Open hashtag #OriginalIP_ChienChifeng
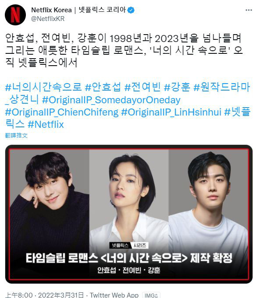The width and height of the screenshot is (260, 298). tap(62, 112)
